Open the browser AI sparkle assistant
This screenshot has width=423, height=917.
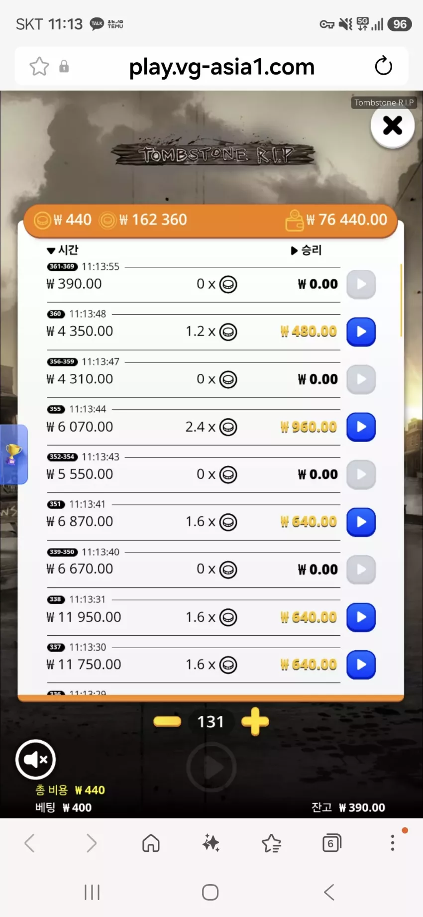pos(211,843)
